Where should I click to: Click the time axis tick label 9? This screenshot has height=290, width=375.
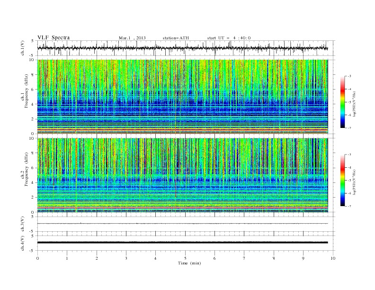click(303, 258)
